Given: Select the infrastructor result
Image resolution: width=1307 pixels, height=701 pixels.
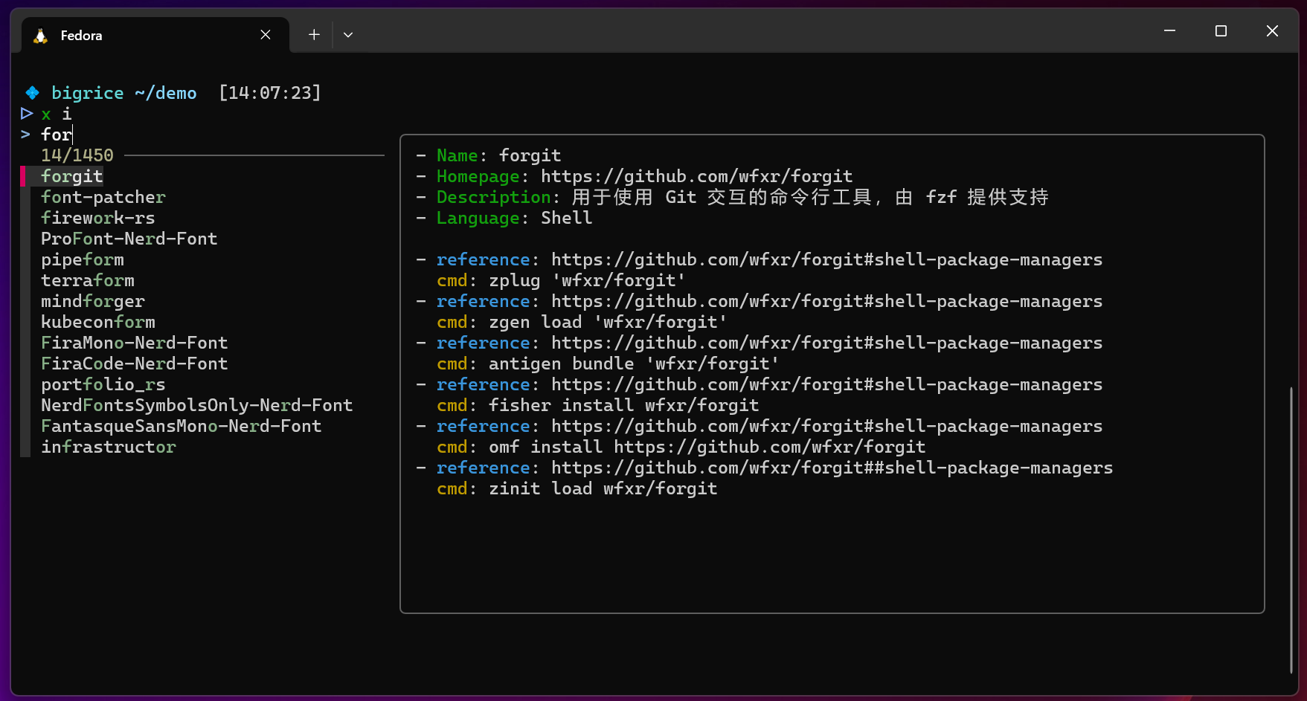Looking at the screenshot, I should (109, 447).
